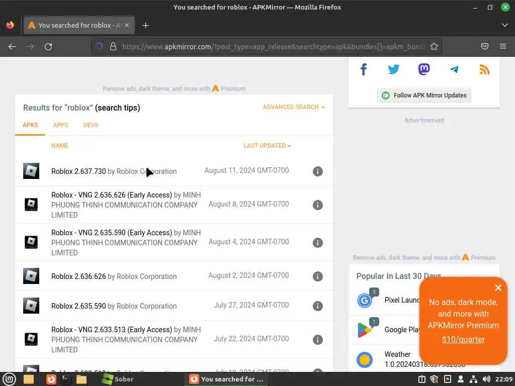Click Google Play icon in popular list

(x=365, y=330)
